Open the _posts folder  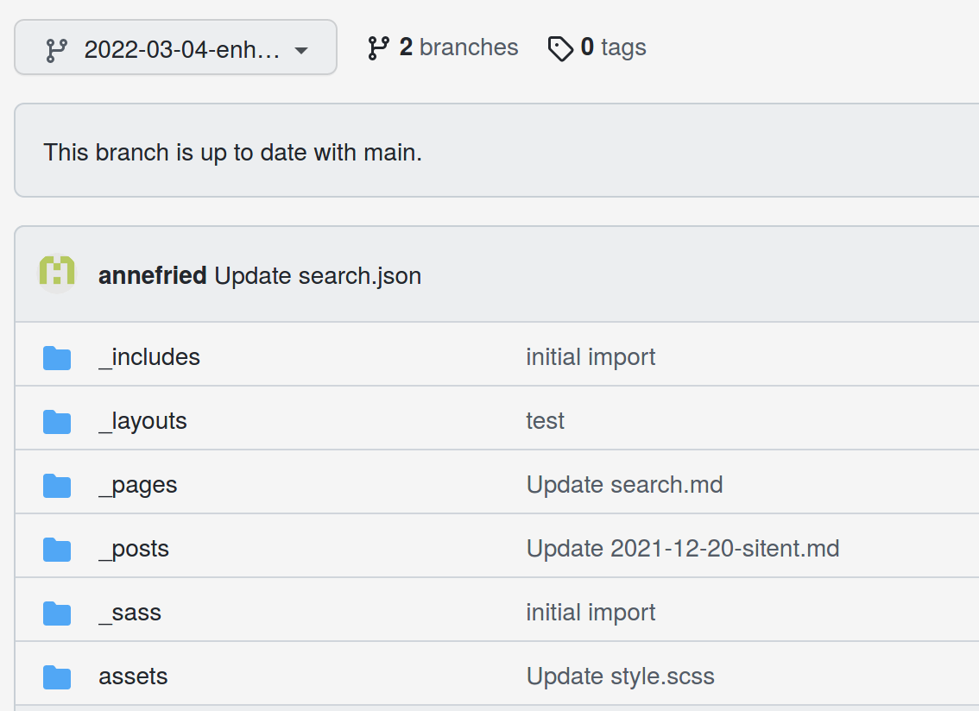134,549
